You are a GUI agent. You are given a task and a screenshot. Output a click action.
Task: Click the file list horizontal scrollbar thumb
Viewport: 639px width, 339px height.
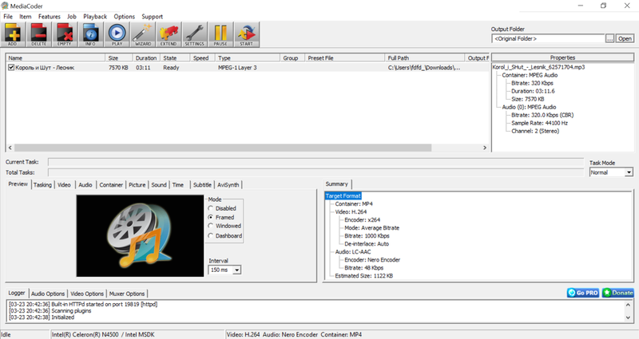[223, 148]
